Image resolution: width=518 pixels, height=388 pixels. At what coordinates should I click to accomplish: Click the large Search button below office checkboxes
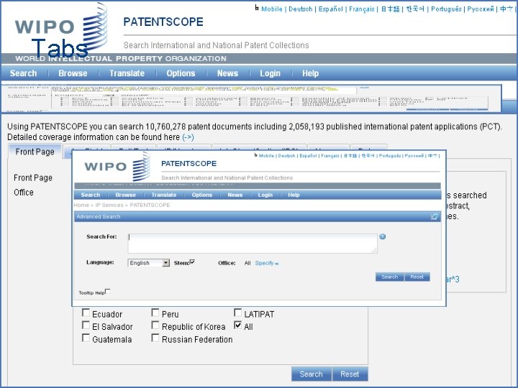coord(312,374)
